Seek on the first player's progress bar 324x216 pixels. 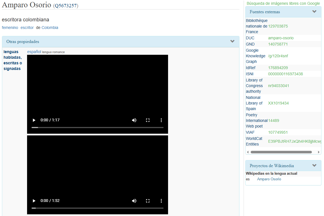click(97, 128)
